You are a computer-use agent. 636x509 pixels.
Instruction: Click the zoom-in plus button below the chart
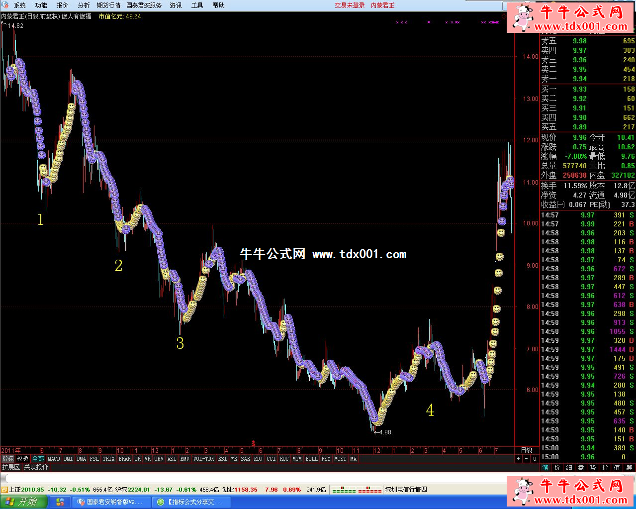[x=519, y=459]
